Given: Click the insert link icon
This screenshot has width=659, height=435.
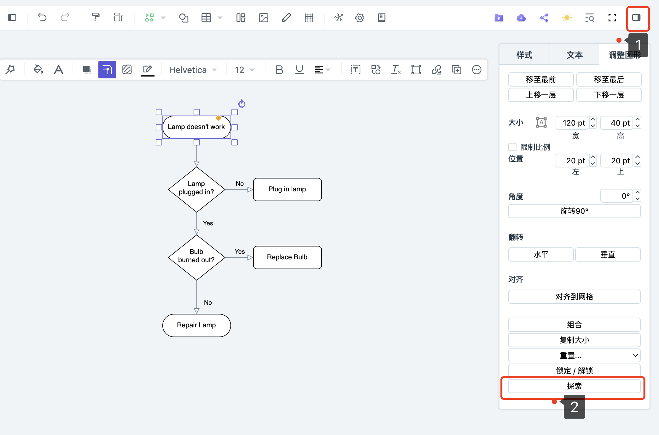Looking at the screenshot, I should 436,70.
